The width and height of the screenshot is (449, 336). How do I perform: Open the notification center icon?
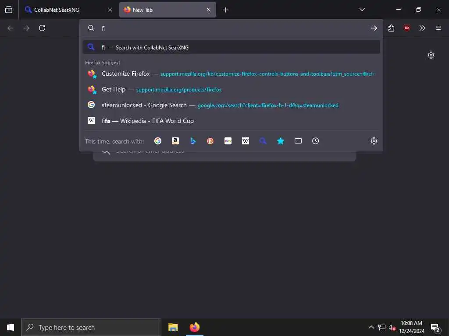pos(435,327)
